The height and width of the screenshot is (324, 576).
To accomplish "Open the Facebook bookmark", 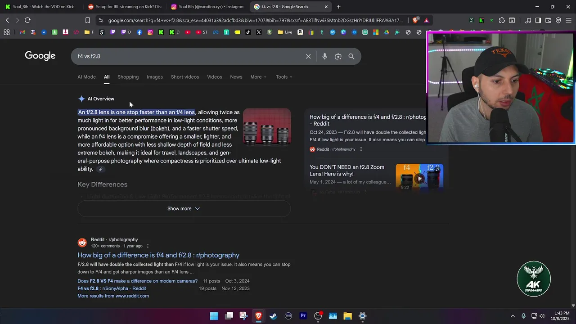I will (x=139, y=32).
